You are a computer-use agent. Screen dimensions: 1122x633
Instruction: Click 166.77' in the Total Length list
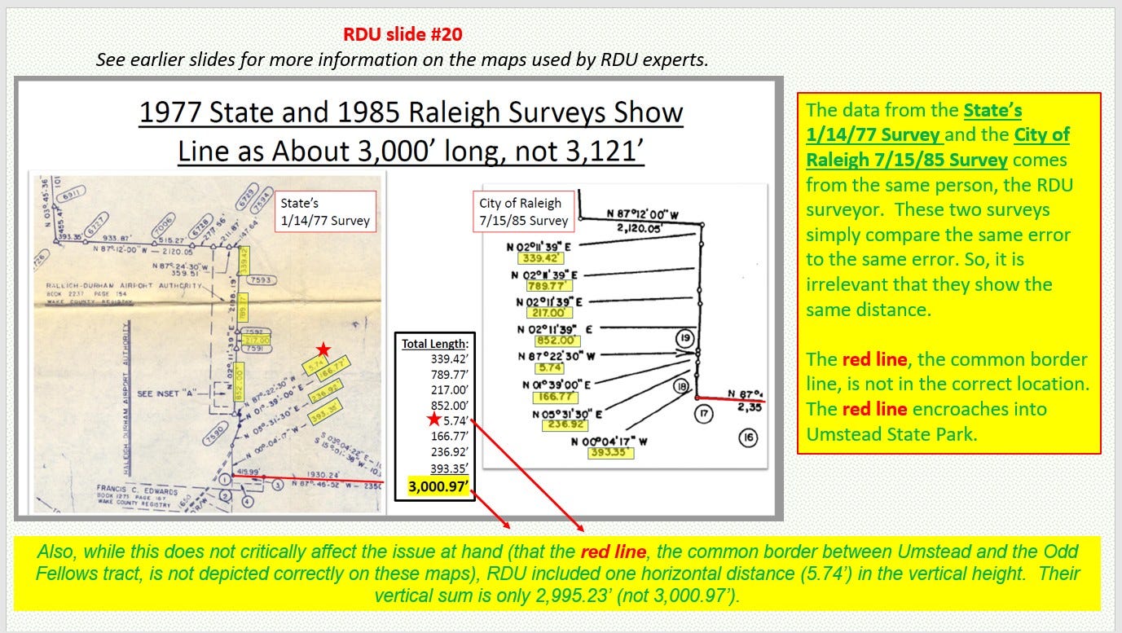[x=450, y=437]
